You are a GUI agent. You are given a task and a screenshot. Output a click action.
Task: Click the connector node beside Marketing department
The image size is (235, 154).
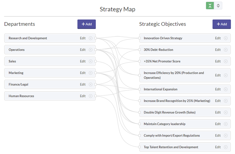(96, 73)
